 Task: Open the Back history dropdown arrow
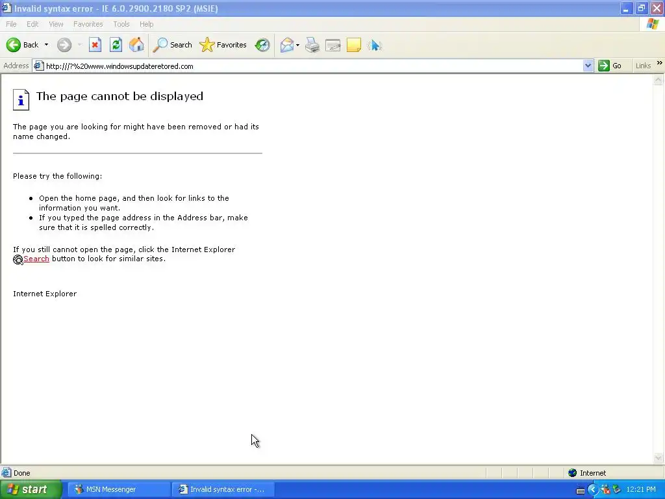(46, 45)
